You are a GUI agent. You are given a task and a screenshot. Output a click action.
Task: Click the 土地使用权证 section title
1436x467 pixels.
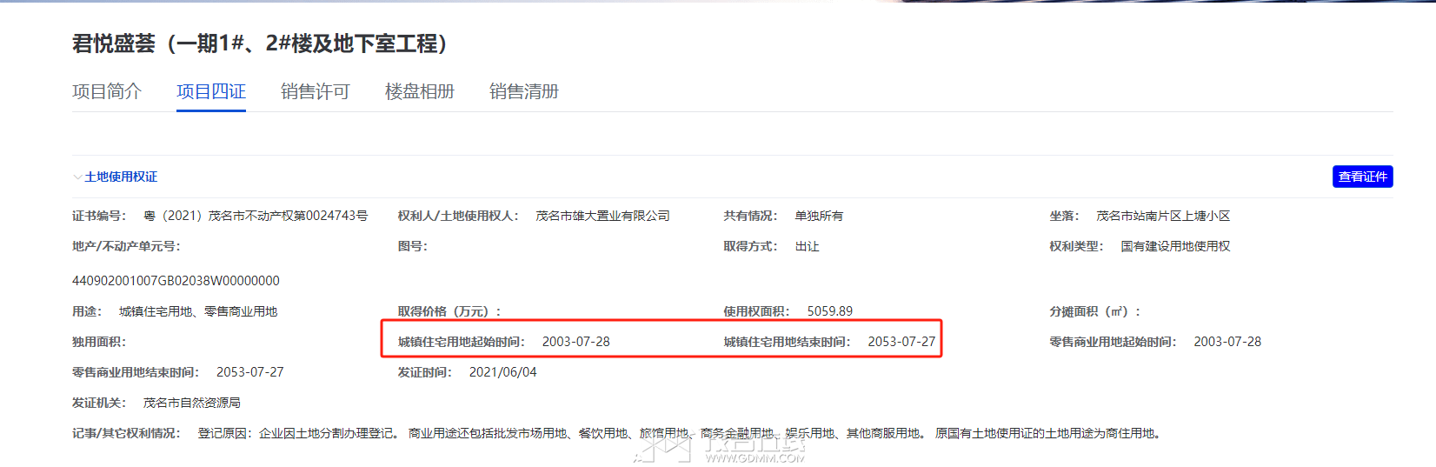(x=121, y=177)
